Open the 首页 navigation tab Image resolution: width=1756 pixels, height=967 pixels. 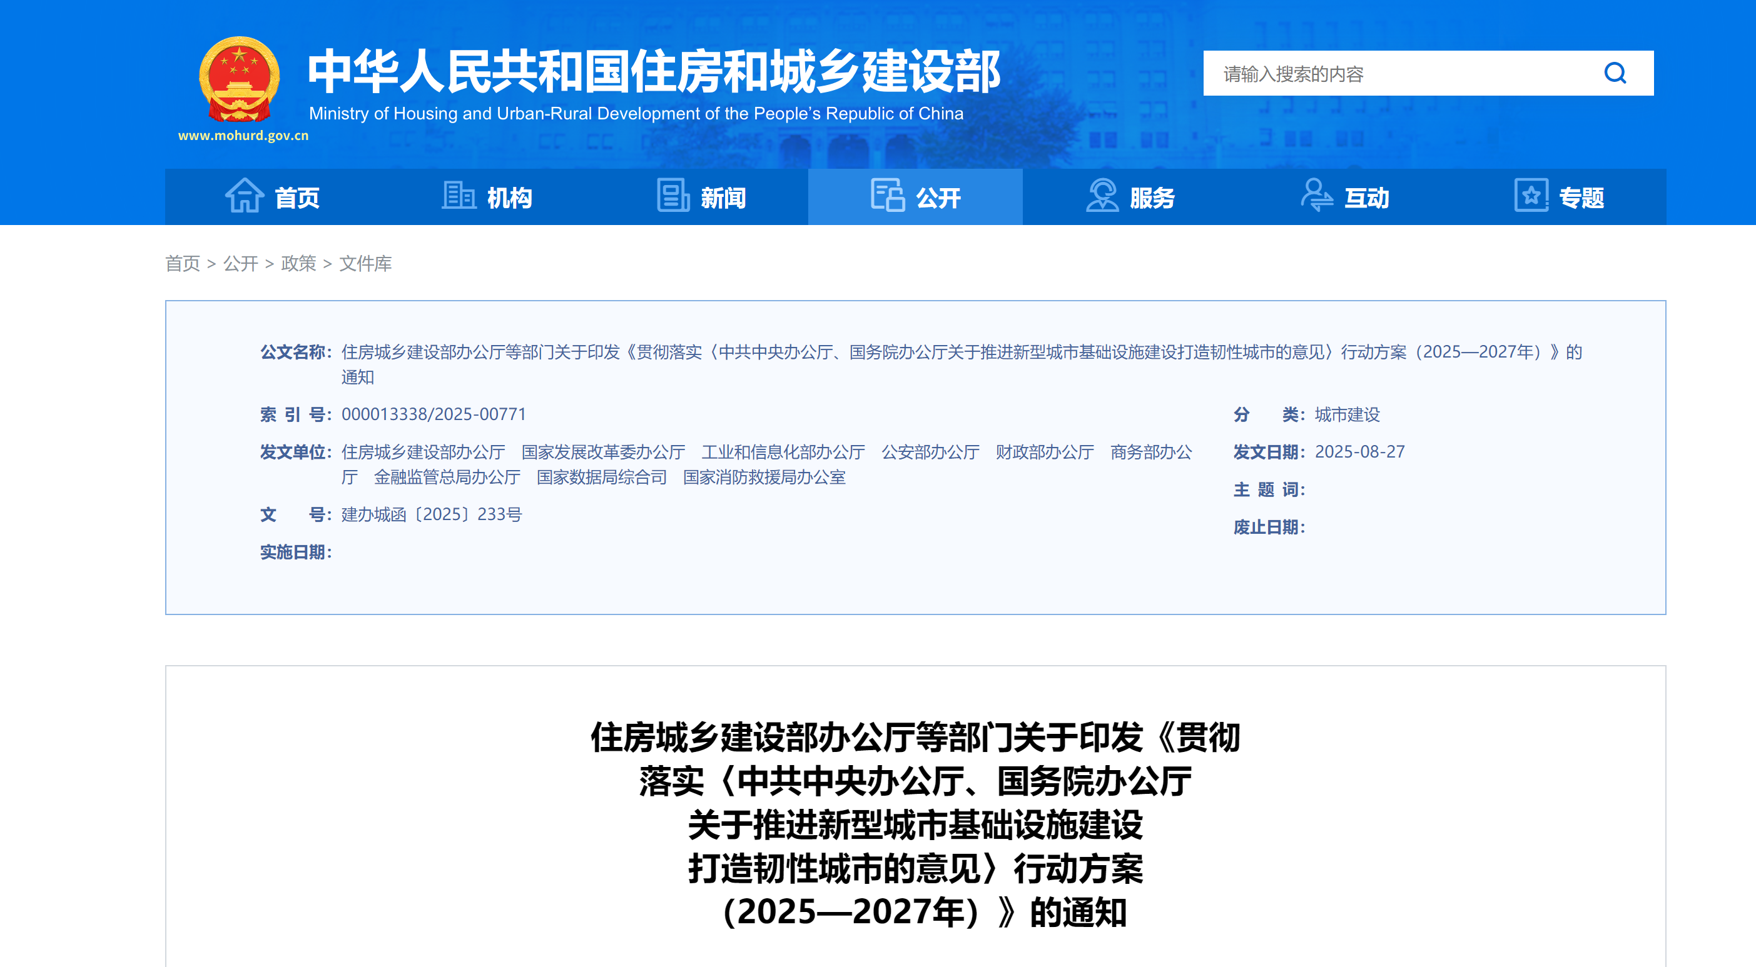(x=297, y=198)
